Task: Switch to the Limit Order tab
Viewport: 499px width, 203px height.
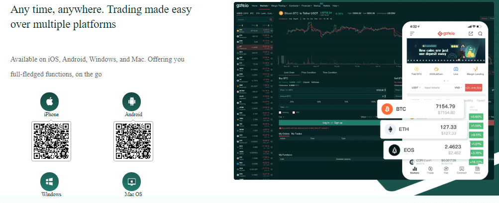Action: pyautogui.click(x=289, y=72)
